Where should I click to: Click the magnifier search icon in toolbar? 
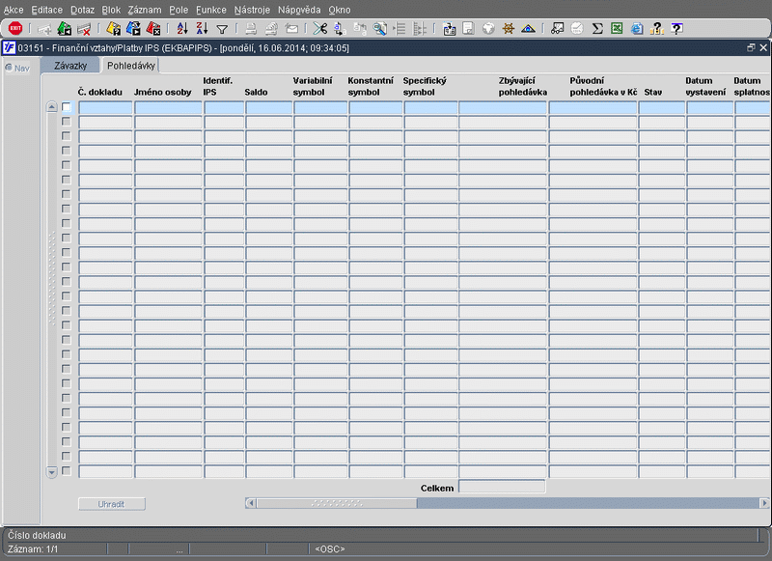(x=379, y=29)
